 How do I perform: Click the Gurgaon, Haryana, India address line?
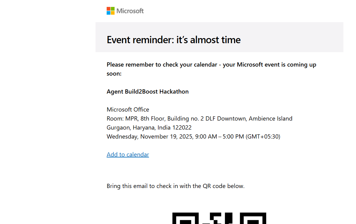pyautogui.click(x=149, y=128)
